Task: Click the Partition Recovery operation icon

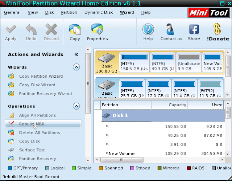Action: coord(11,159)
